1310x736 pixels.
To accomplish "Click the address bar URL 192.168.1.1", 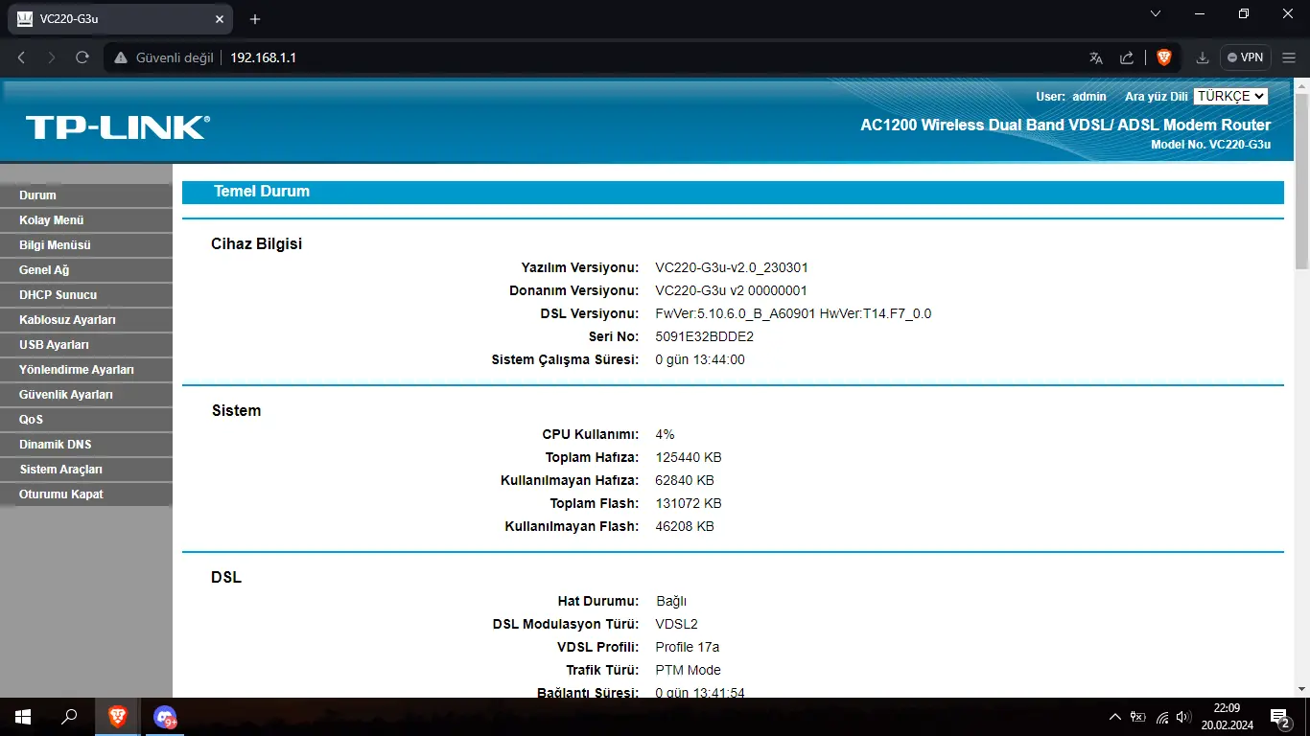I will click(x=263, y=57).
